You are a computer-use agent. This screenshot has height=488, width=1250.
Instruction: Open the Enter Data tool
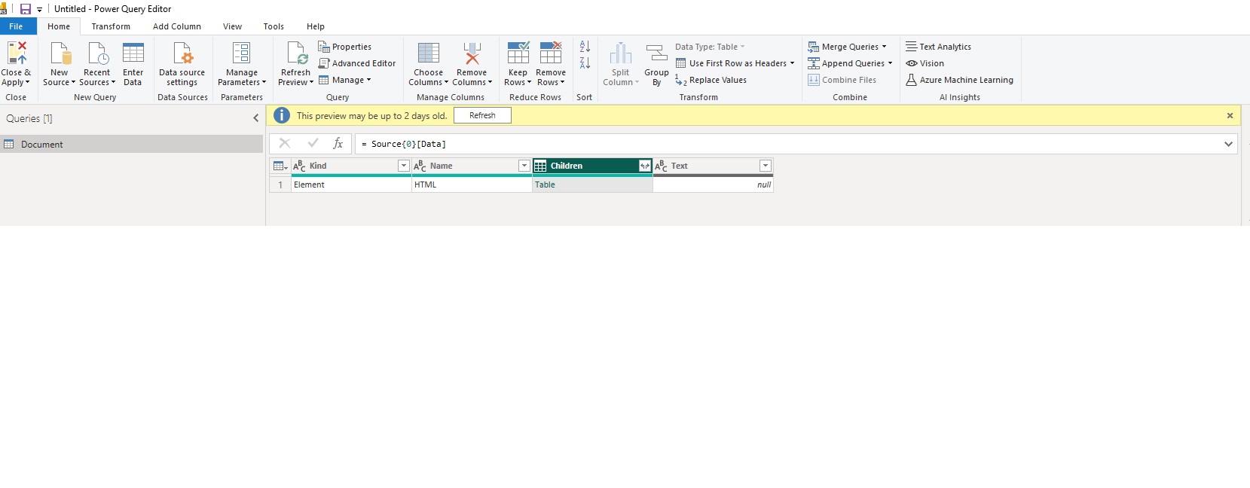coord(133,53)
